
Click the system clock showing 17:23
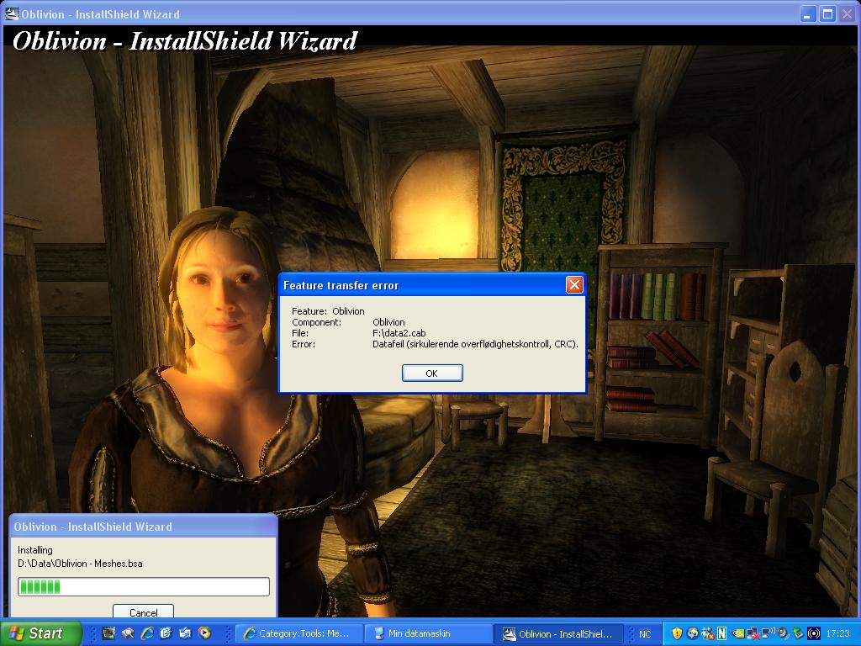[838, 633]
